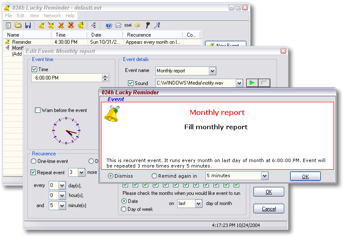The width and height of the screenshot is (344, 237).
Task: Click the golden bell image in reminder popup
Action: [x=112, y=114]
